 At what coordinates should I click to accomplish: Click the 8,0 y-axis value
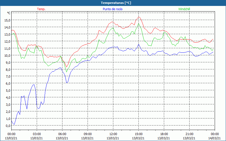coord(8,70)
